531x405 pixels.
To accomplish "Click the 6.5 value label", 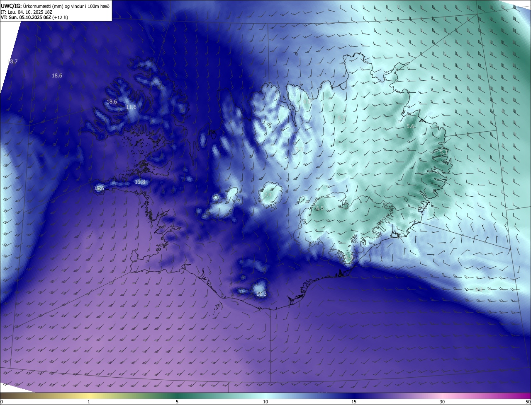I will click(x=320, y=208).
